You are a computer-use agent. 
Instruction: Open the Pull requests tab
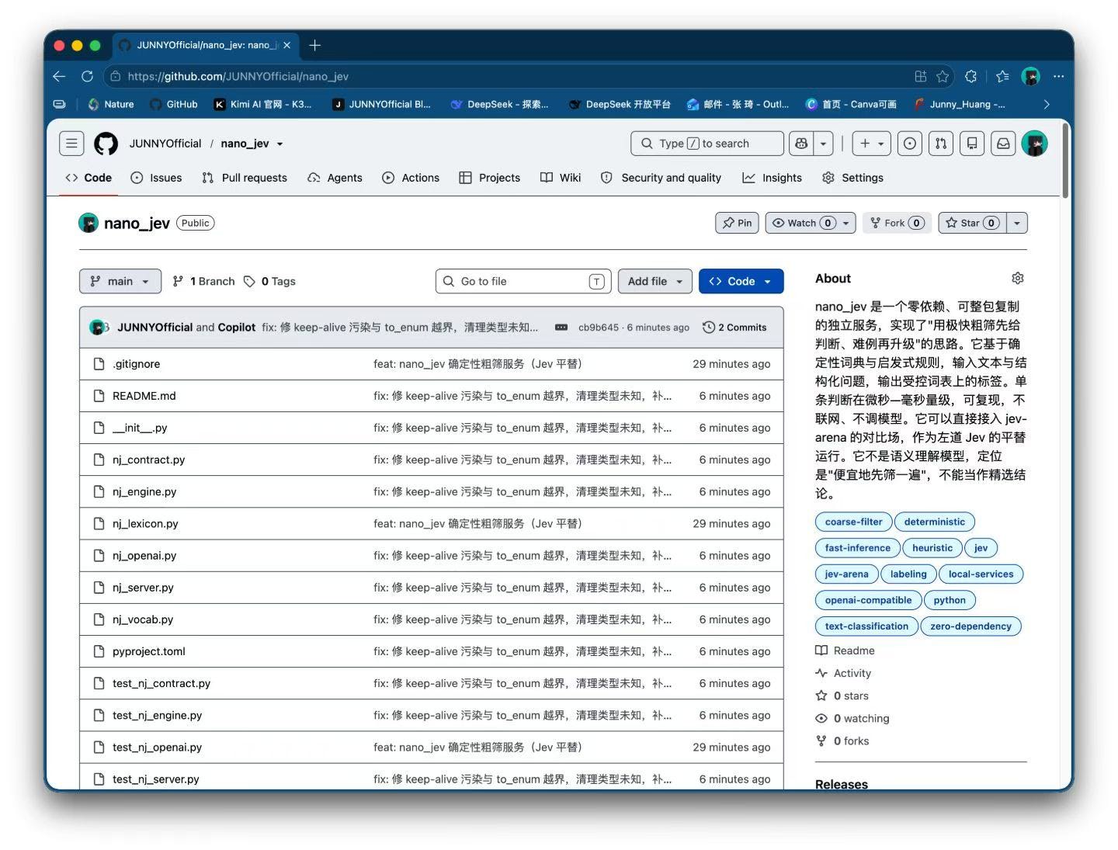point(245,178)
